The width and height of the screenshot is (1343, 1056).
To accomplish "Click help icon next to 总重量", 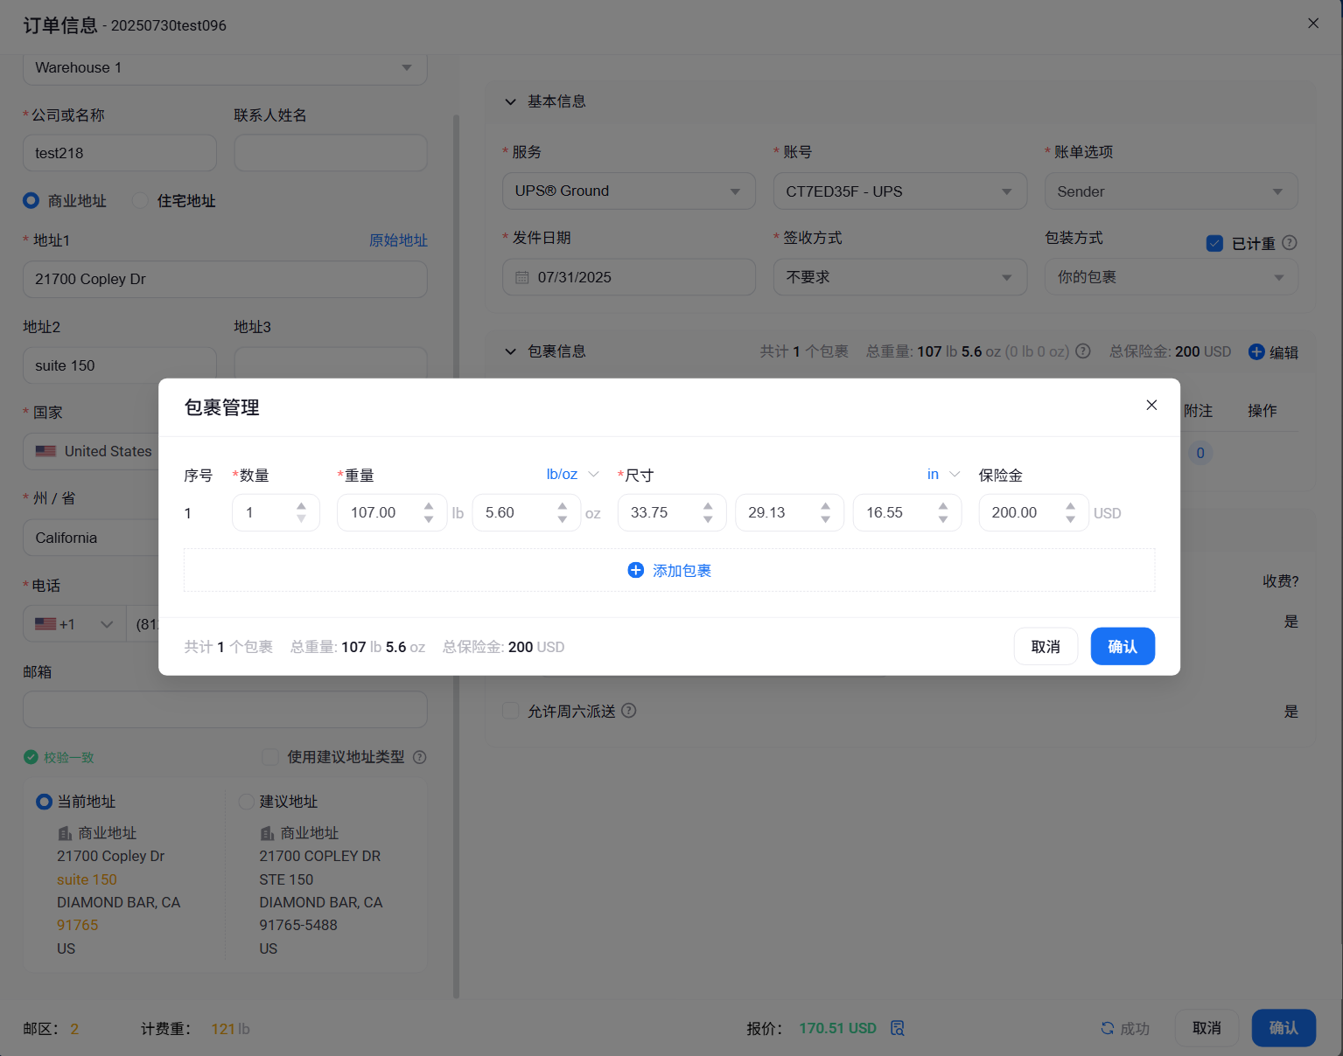I will pos(1083,351).
